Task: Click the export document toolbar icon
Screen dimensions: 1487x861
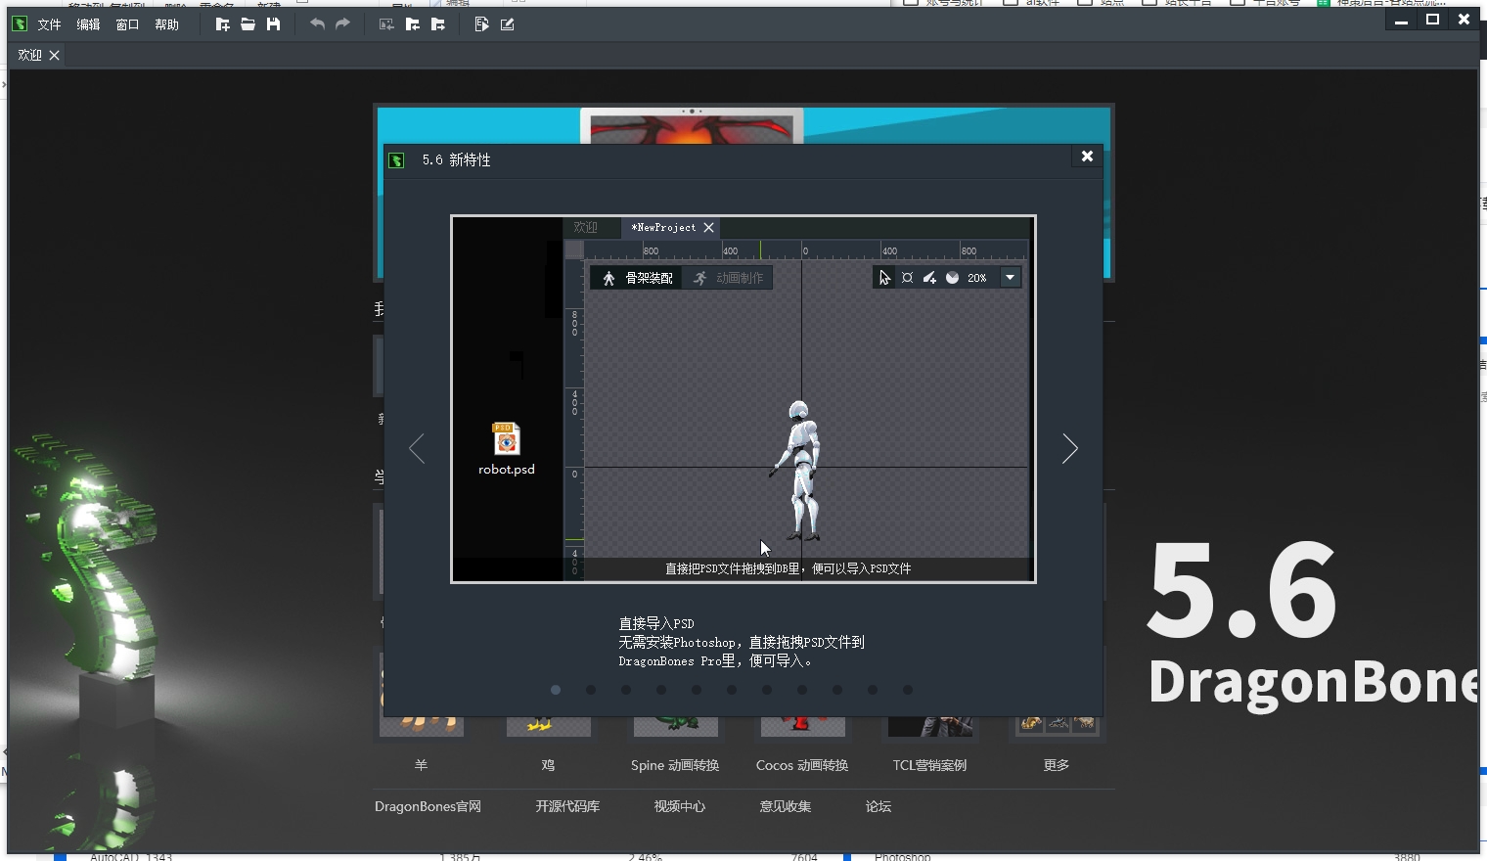Action: point(480,24)
